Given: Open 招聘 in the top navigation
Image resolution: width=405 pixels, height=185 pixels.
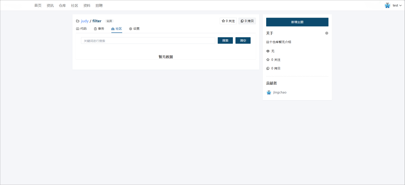Looking at the screenshot, I should pyautogui.click(x=99, y=5).
